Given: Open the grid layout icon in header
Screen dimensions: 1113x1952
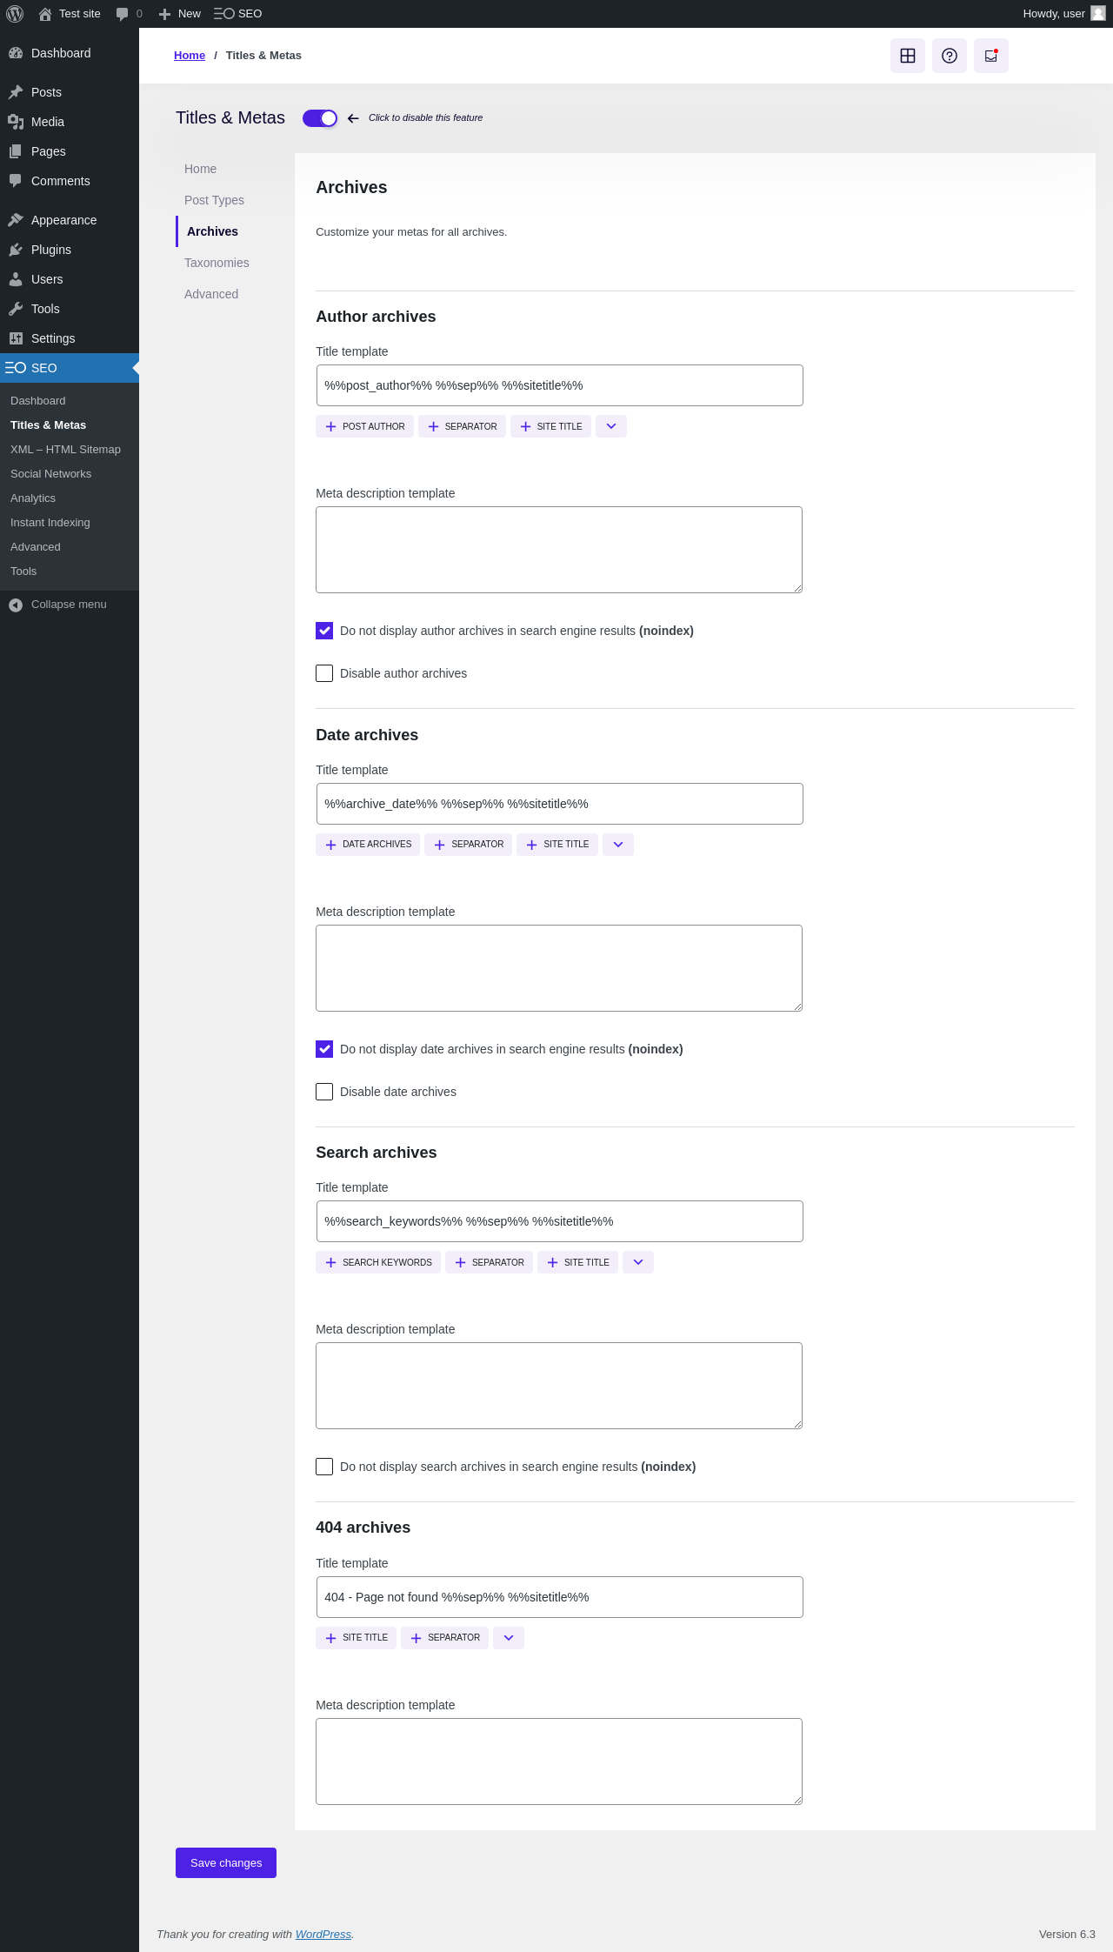Looking at the screenshot, I should (907, 56).
